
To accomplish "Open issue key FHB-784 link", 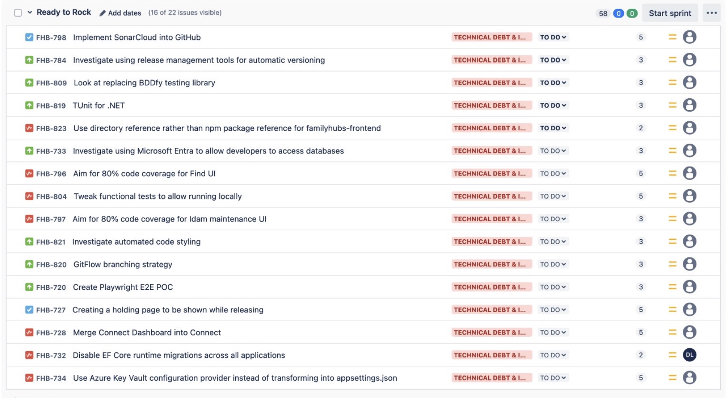I will (x=51, y=60).
